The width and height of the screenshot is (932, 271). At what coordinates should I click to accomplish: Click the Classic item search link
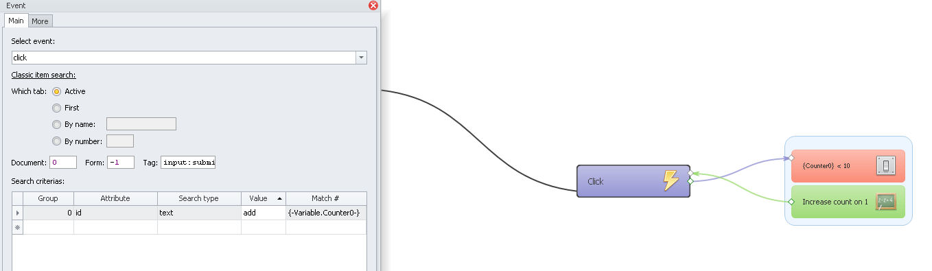click(43, 75)
